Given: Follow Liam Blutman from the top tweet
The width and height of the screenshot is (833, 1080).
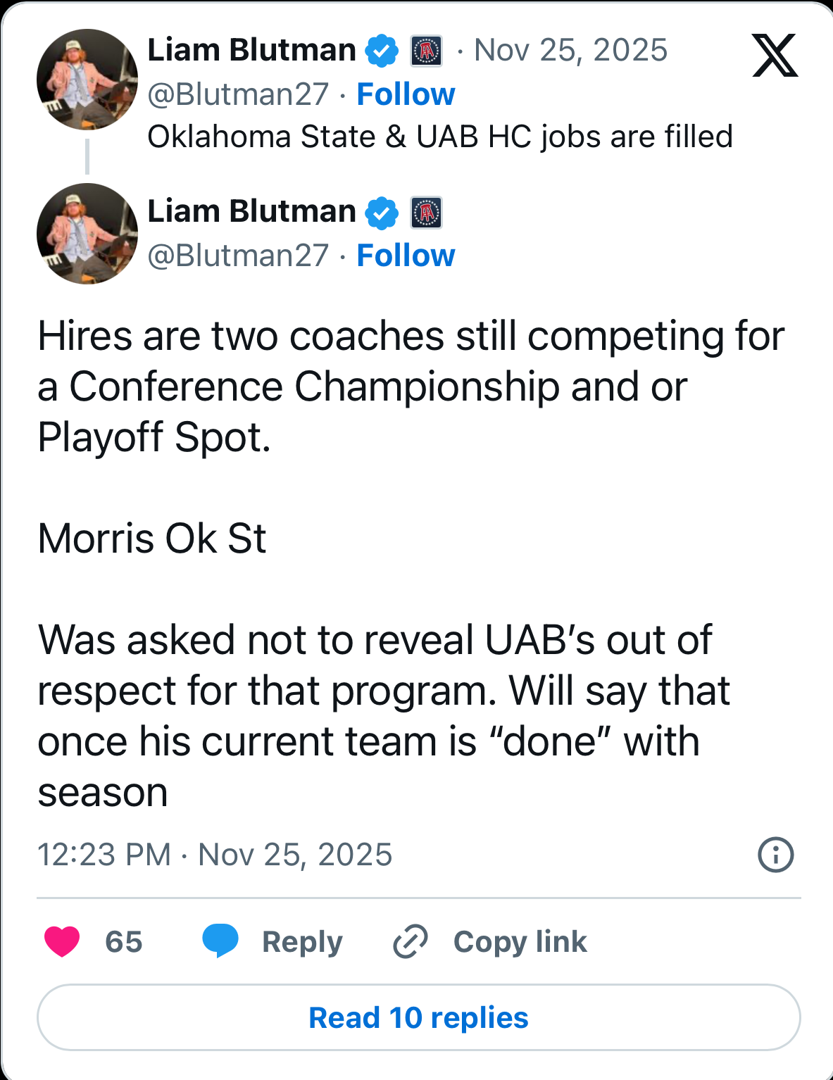Looking at the screenshot, I should tap(406, 94).
